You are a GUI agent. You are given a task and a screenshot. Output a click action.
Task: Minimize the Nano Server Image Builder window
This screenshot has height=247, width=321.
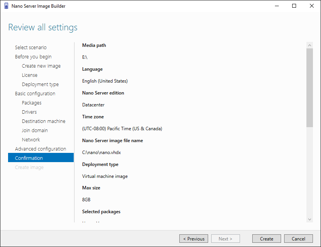[277, 6]
